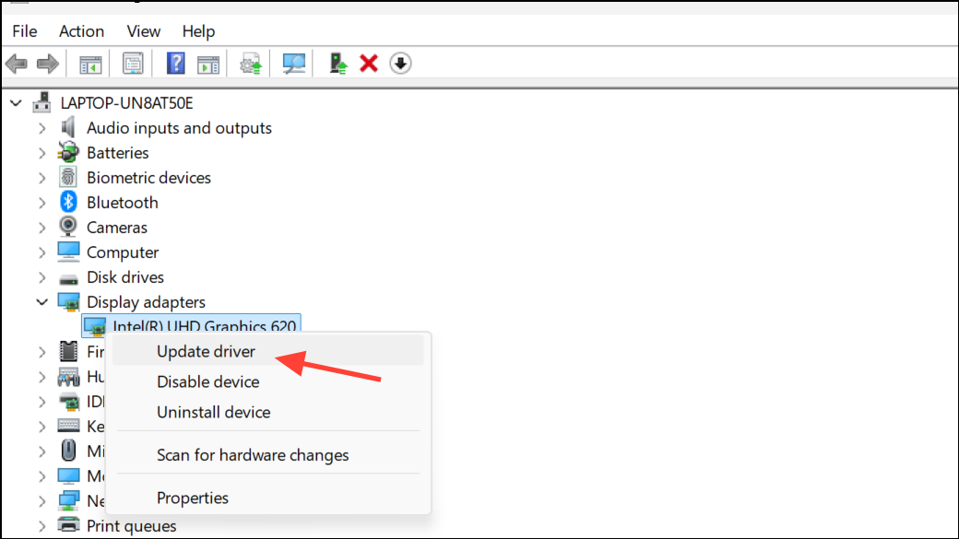Click the Forward arrow toolbar icon
Viewport: 959px width, 539px height.
pyautogui.click(x=47, y=64)
